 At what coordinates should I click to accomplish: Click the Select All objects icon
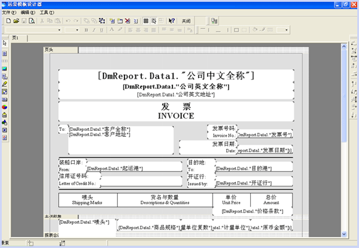tap(102, 21)
